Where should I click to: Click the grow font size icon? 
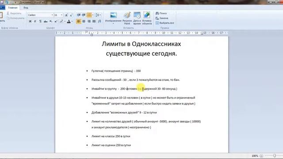pos(66,15)
